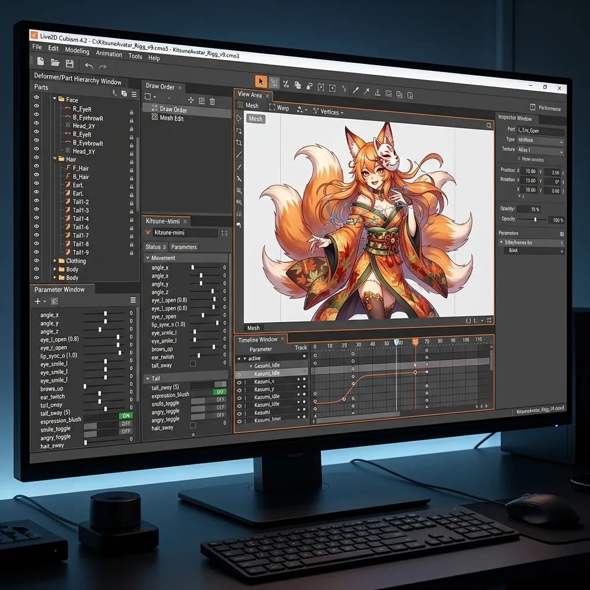Toggle the smile_toggle OFF switch in Parameter Window
This screenshot has height=590, width=590.
(x=126, y=423)
